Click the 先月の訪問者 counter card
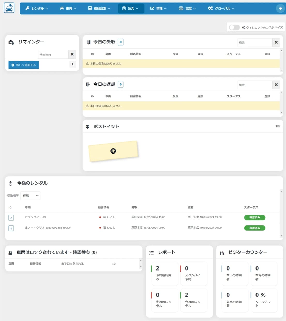The width and height of the screenshot is (286, 321). (235, 300)
